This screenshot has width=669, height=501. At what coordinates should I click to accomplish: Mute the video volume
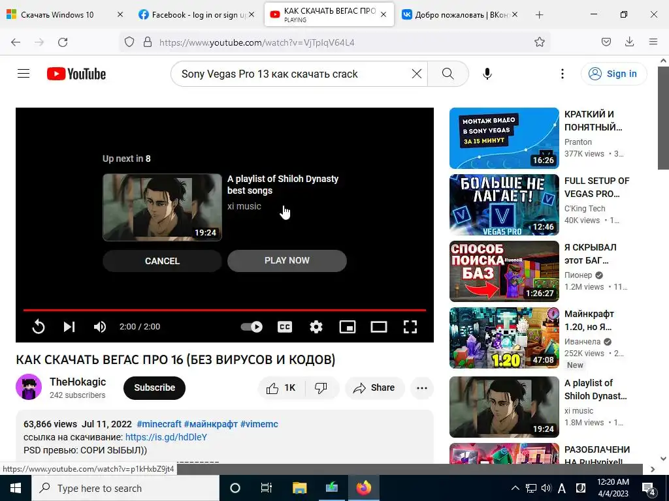coord(100,327)
